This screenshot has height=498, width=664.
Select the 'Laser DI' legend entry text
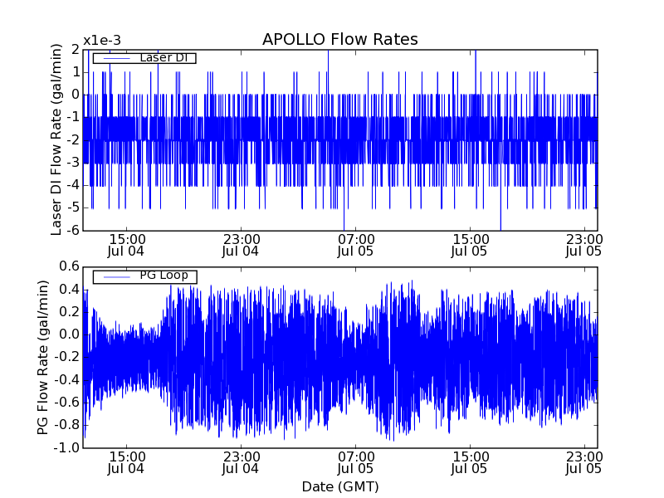(164, 57)
